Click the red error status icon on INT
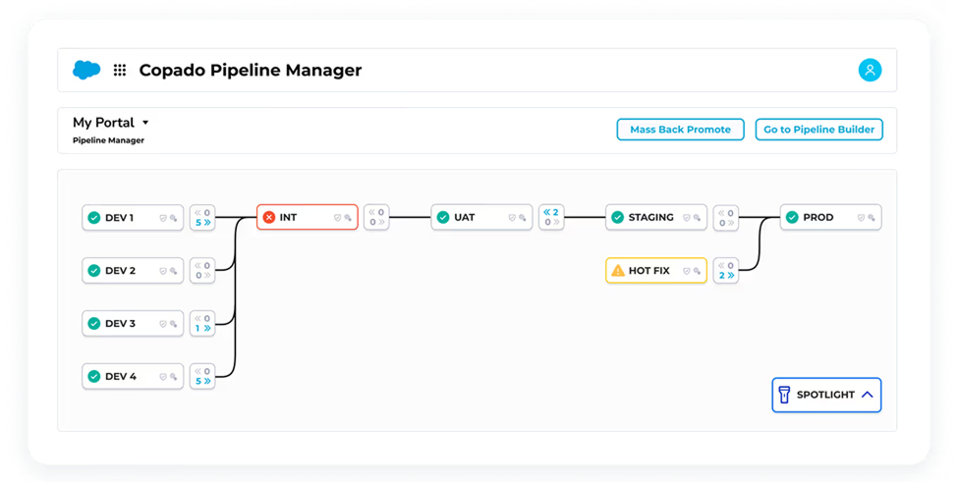Viewport: 958px width, 482px height. click(x=269, y=217)
